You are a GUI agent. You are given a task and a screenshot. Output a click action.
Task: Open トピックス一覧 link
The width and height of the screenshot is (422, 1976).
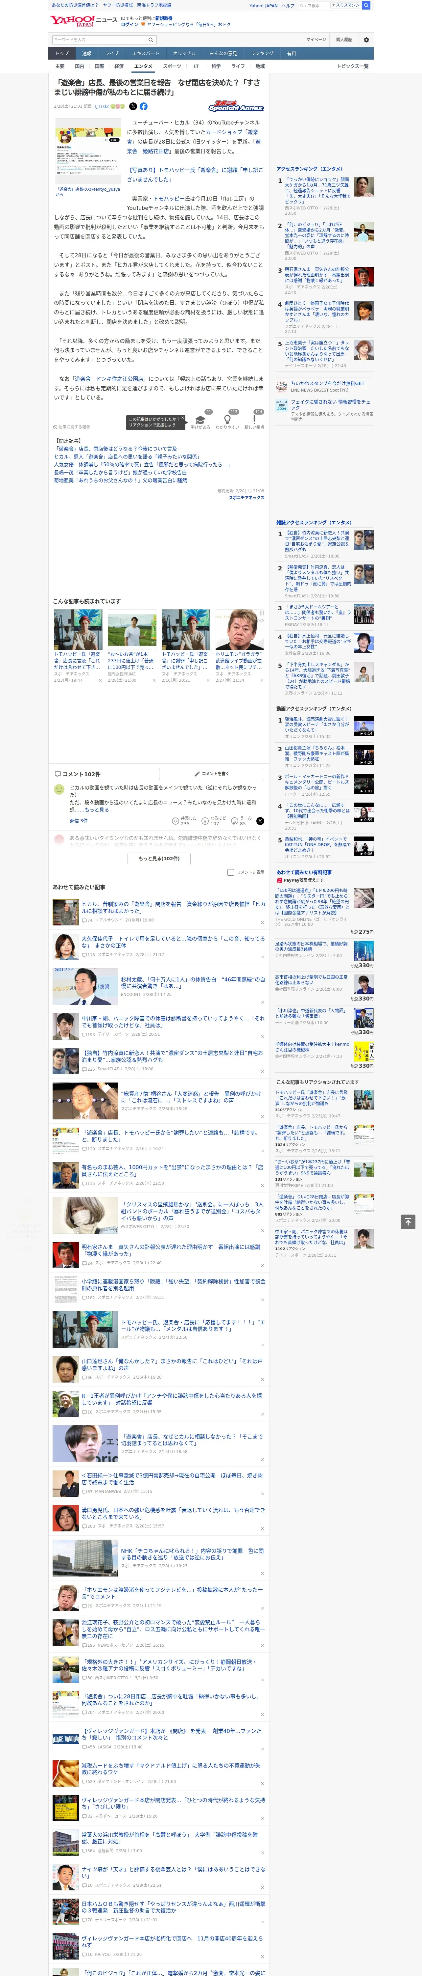352,66
